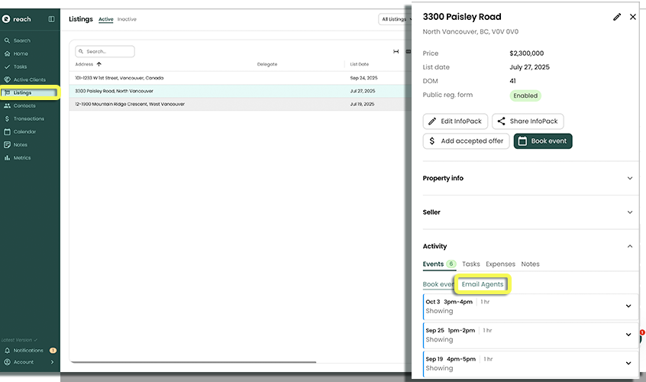Click the Email Agents link
Viewport: 646px width, 382px height.
point(483,284)
